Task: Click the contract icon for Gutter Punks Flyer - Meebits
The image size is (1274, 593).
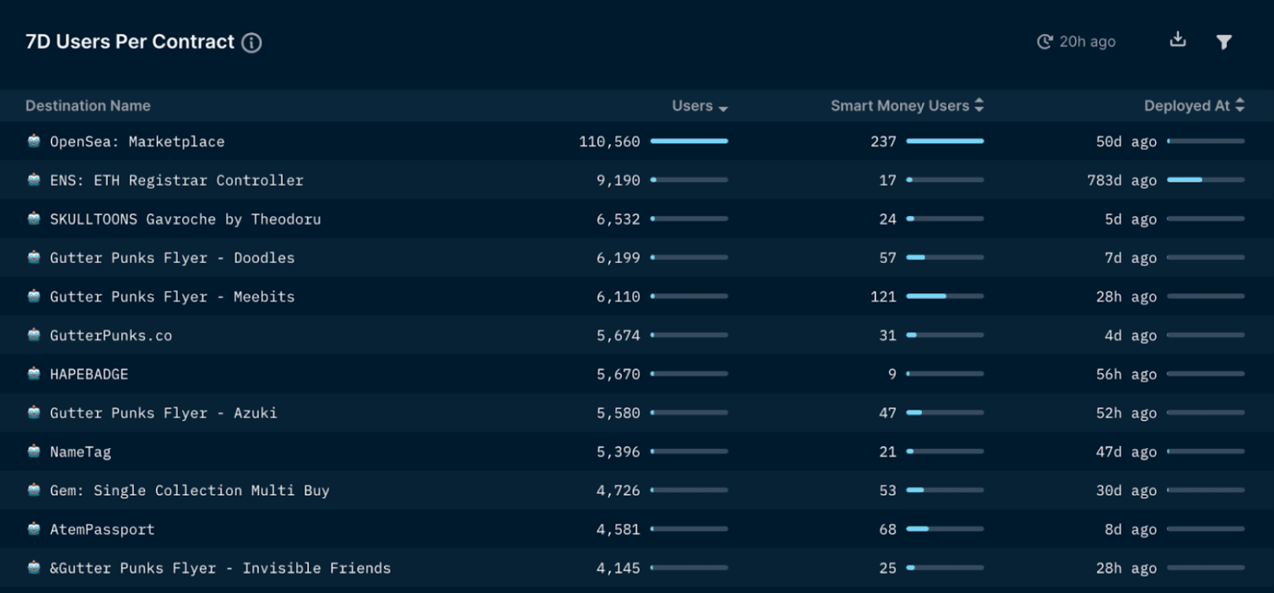Action: [34, 296]
